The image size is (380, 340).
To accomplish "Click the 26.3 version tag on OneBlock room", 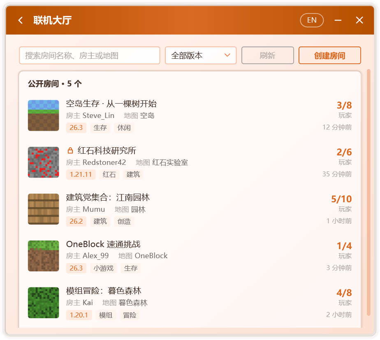I will pos(76,268).
